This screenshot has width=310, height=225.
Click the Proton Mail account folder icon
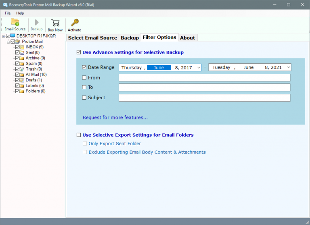click(18, 42)
